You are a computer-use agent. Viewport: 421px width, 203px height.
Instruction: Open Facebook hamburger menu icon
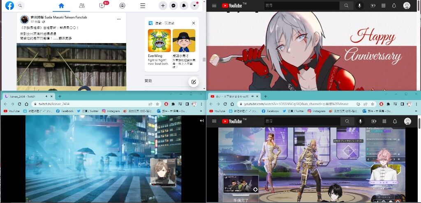(x=143, y=5)
